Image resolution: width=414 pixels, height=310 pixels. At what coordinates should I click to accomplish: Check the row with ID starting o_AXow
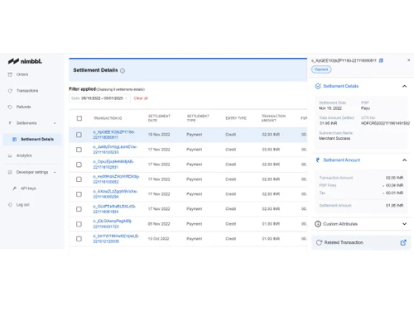(x=79, y=194)
